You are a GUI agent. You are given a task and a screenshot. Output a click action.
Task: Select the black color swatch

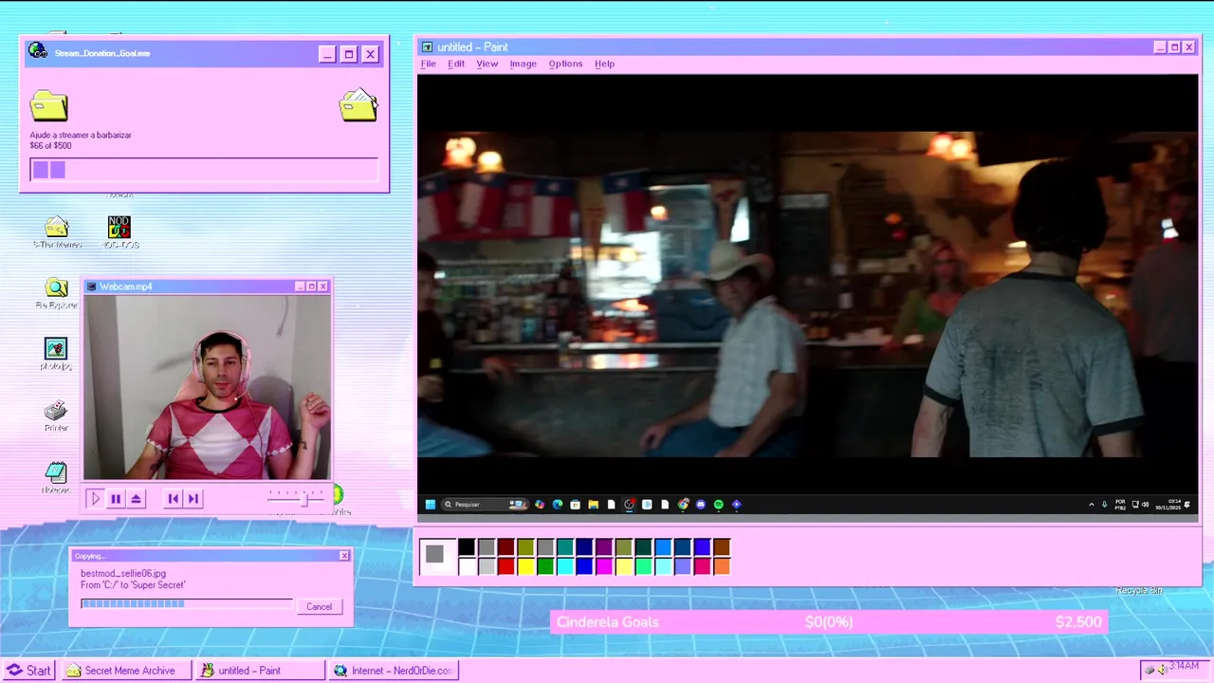[x=466, y=546]
